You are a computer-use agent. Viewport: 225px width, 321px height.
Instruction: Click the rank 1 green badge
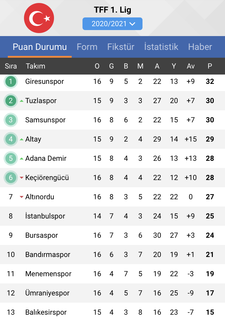[x=11, y=81]
